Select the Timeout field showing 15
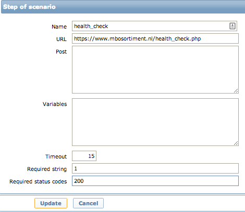Viewport: 245px width, 212px height. click(84, 156)
